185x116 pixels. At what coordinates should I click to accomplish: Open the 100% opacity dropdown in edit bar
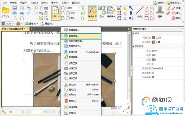click(13, 23)
